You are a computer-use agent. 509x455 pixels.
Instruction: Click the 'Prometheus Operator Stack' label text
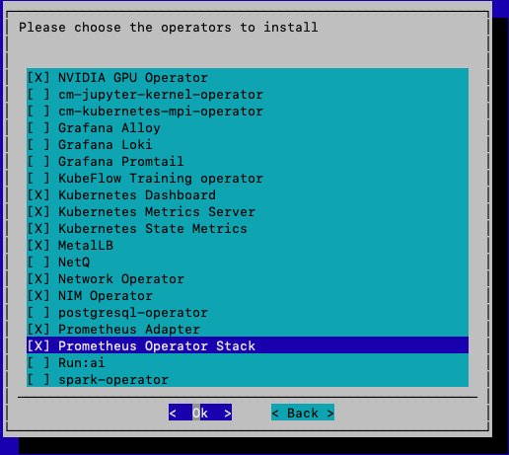(157, 346)
